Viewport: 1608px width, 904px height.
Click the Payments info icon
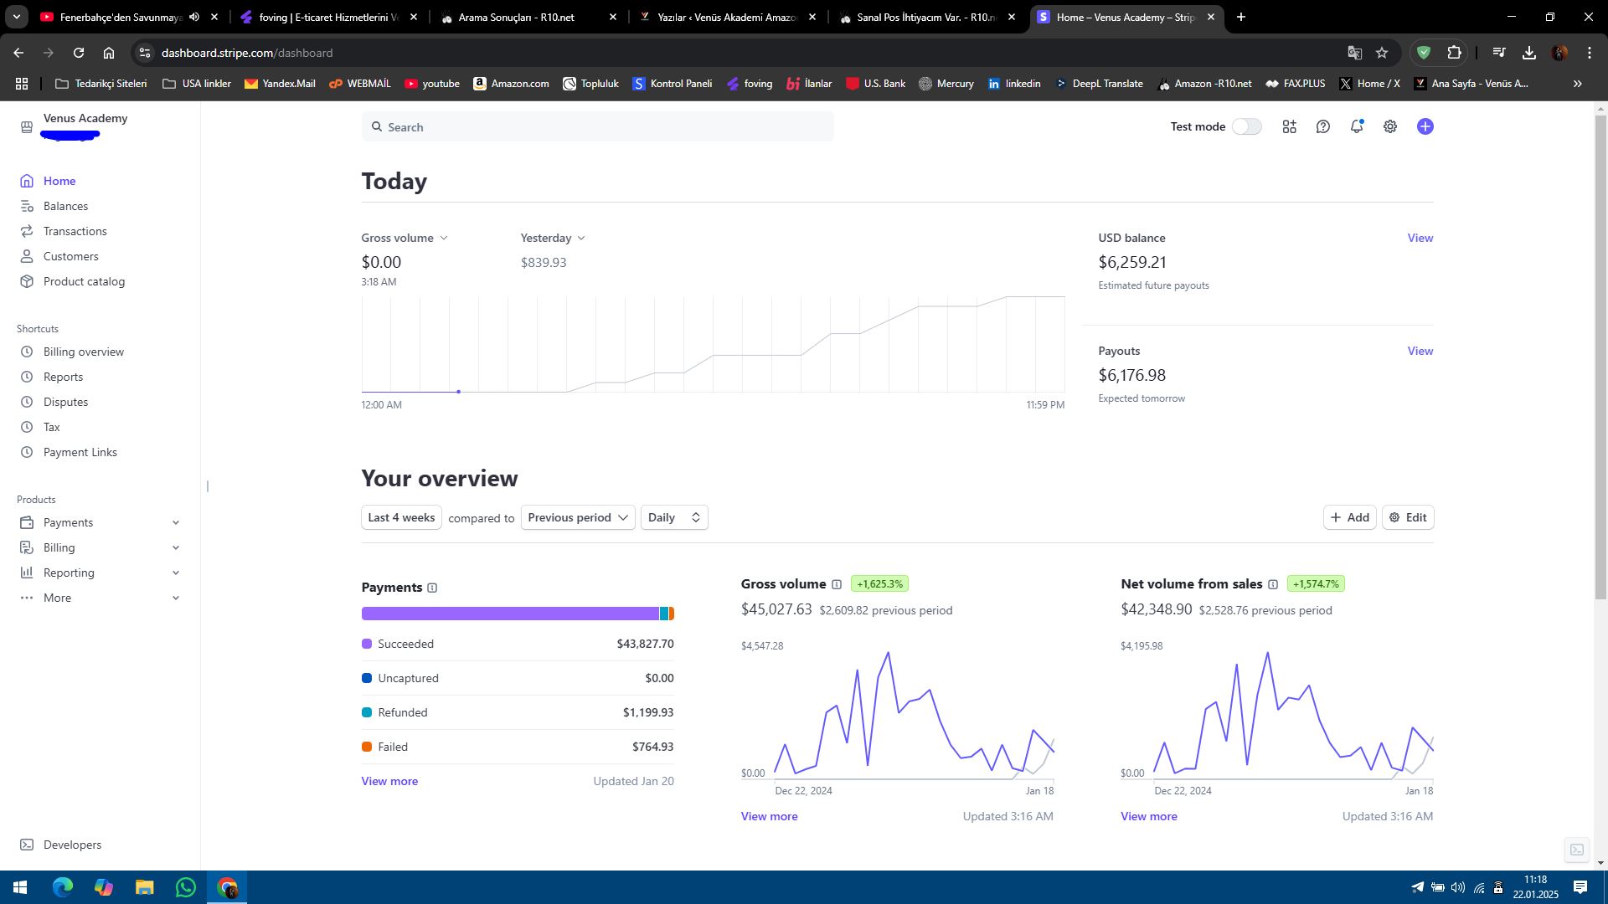coord(432,588)
